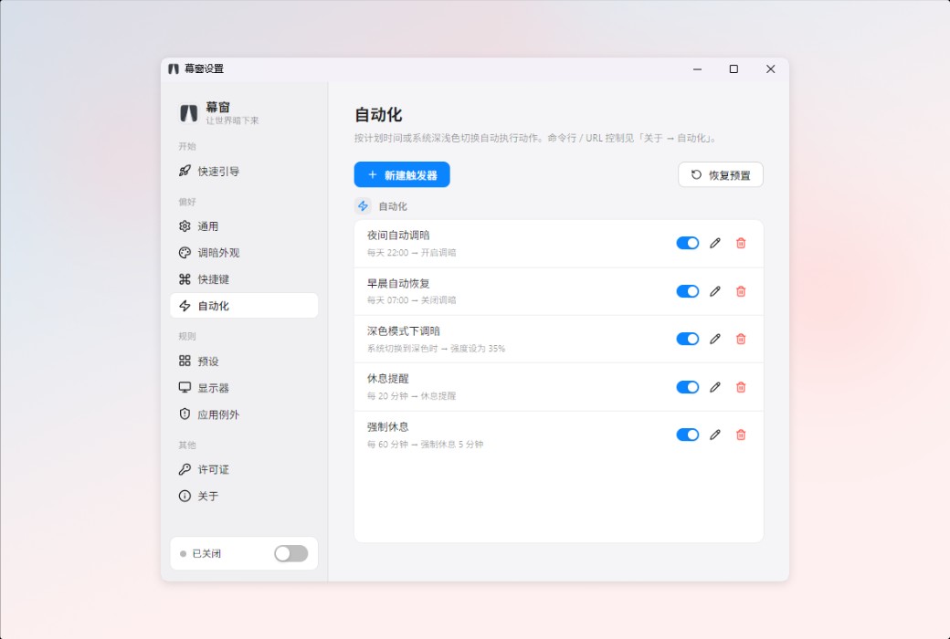The width and height of the screenshot is (950, 639).
Task: Switch off the 强制休息 trigger
Action: [x=688, y=435]
